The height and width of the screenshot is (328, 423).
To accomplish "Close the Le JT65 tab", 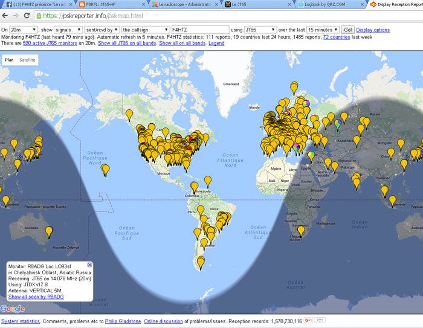I will [289, 5].
